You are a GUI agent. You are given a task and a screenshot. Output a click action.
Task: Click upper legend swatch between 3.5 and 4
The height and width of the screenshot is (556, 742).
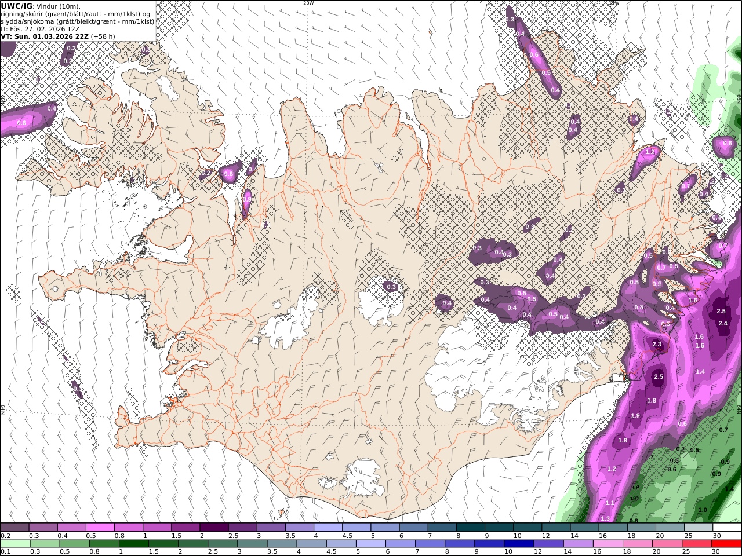coord(299,528)
